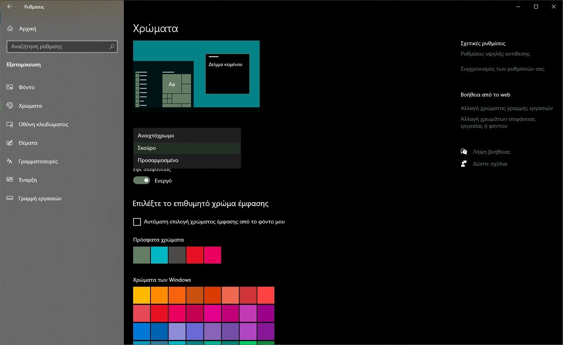Open Φόντο background picture icon
This screenshot has height=345, width=563.
(x=10, y=87)
